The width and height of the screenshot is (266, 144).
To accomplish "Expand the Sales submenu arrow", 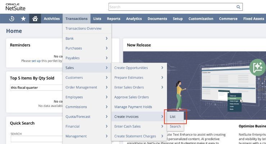I will pyautogui.click(x=106, y=68).
